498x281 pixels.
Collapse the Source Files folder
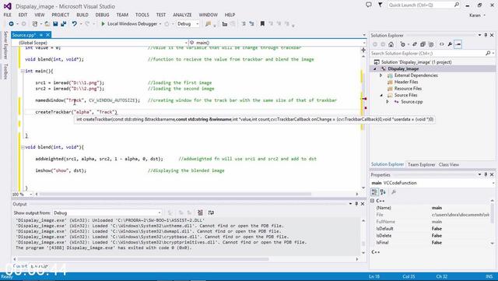click(381, 95)
